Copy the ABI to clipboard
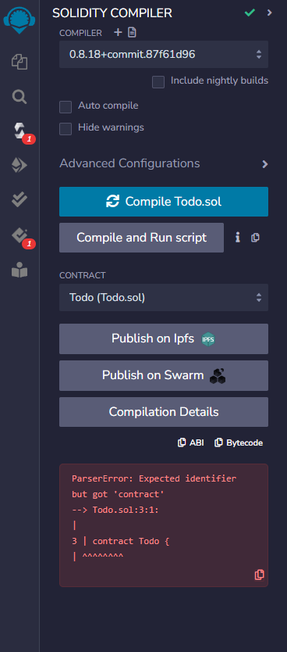The image size is (287, 652). 191,442
